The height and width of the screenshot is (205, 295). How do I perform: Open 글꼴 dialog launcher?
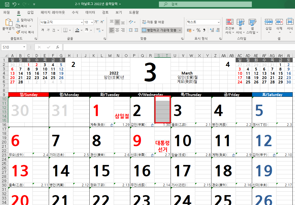click(105, 39)
